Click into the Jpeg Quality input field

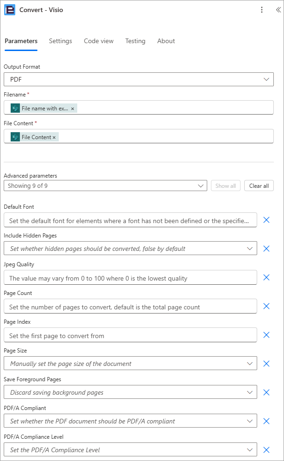130,277
